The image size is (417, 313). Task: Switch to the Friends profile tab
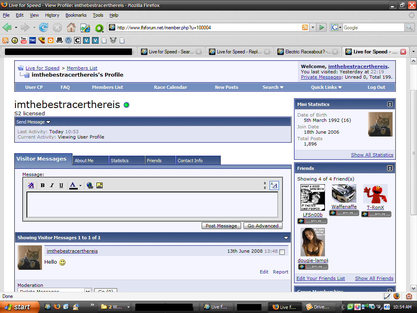coord(160,161)
